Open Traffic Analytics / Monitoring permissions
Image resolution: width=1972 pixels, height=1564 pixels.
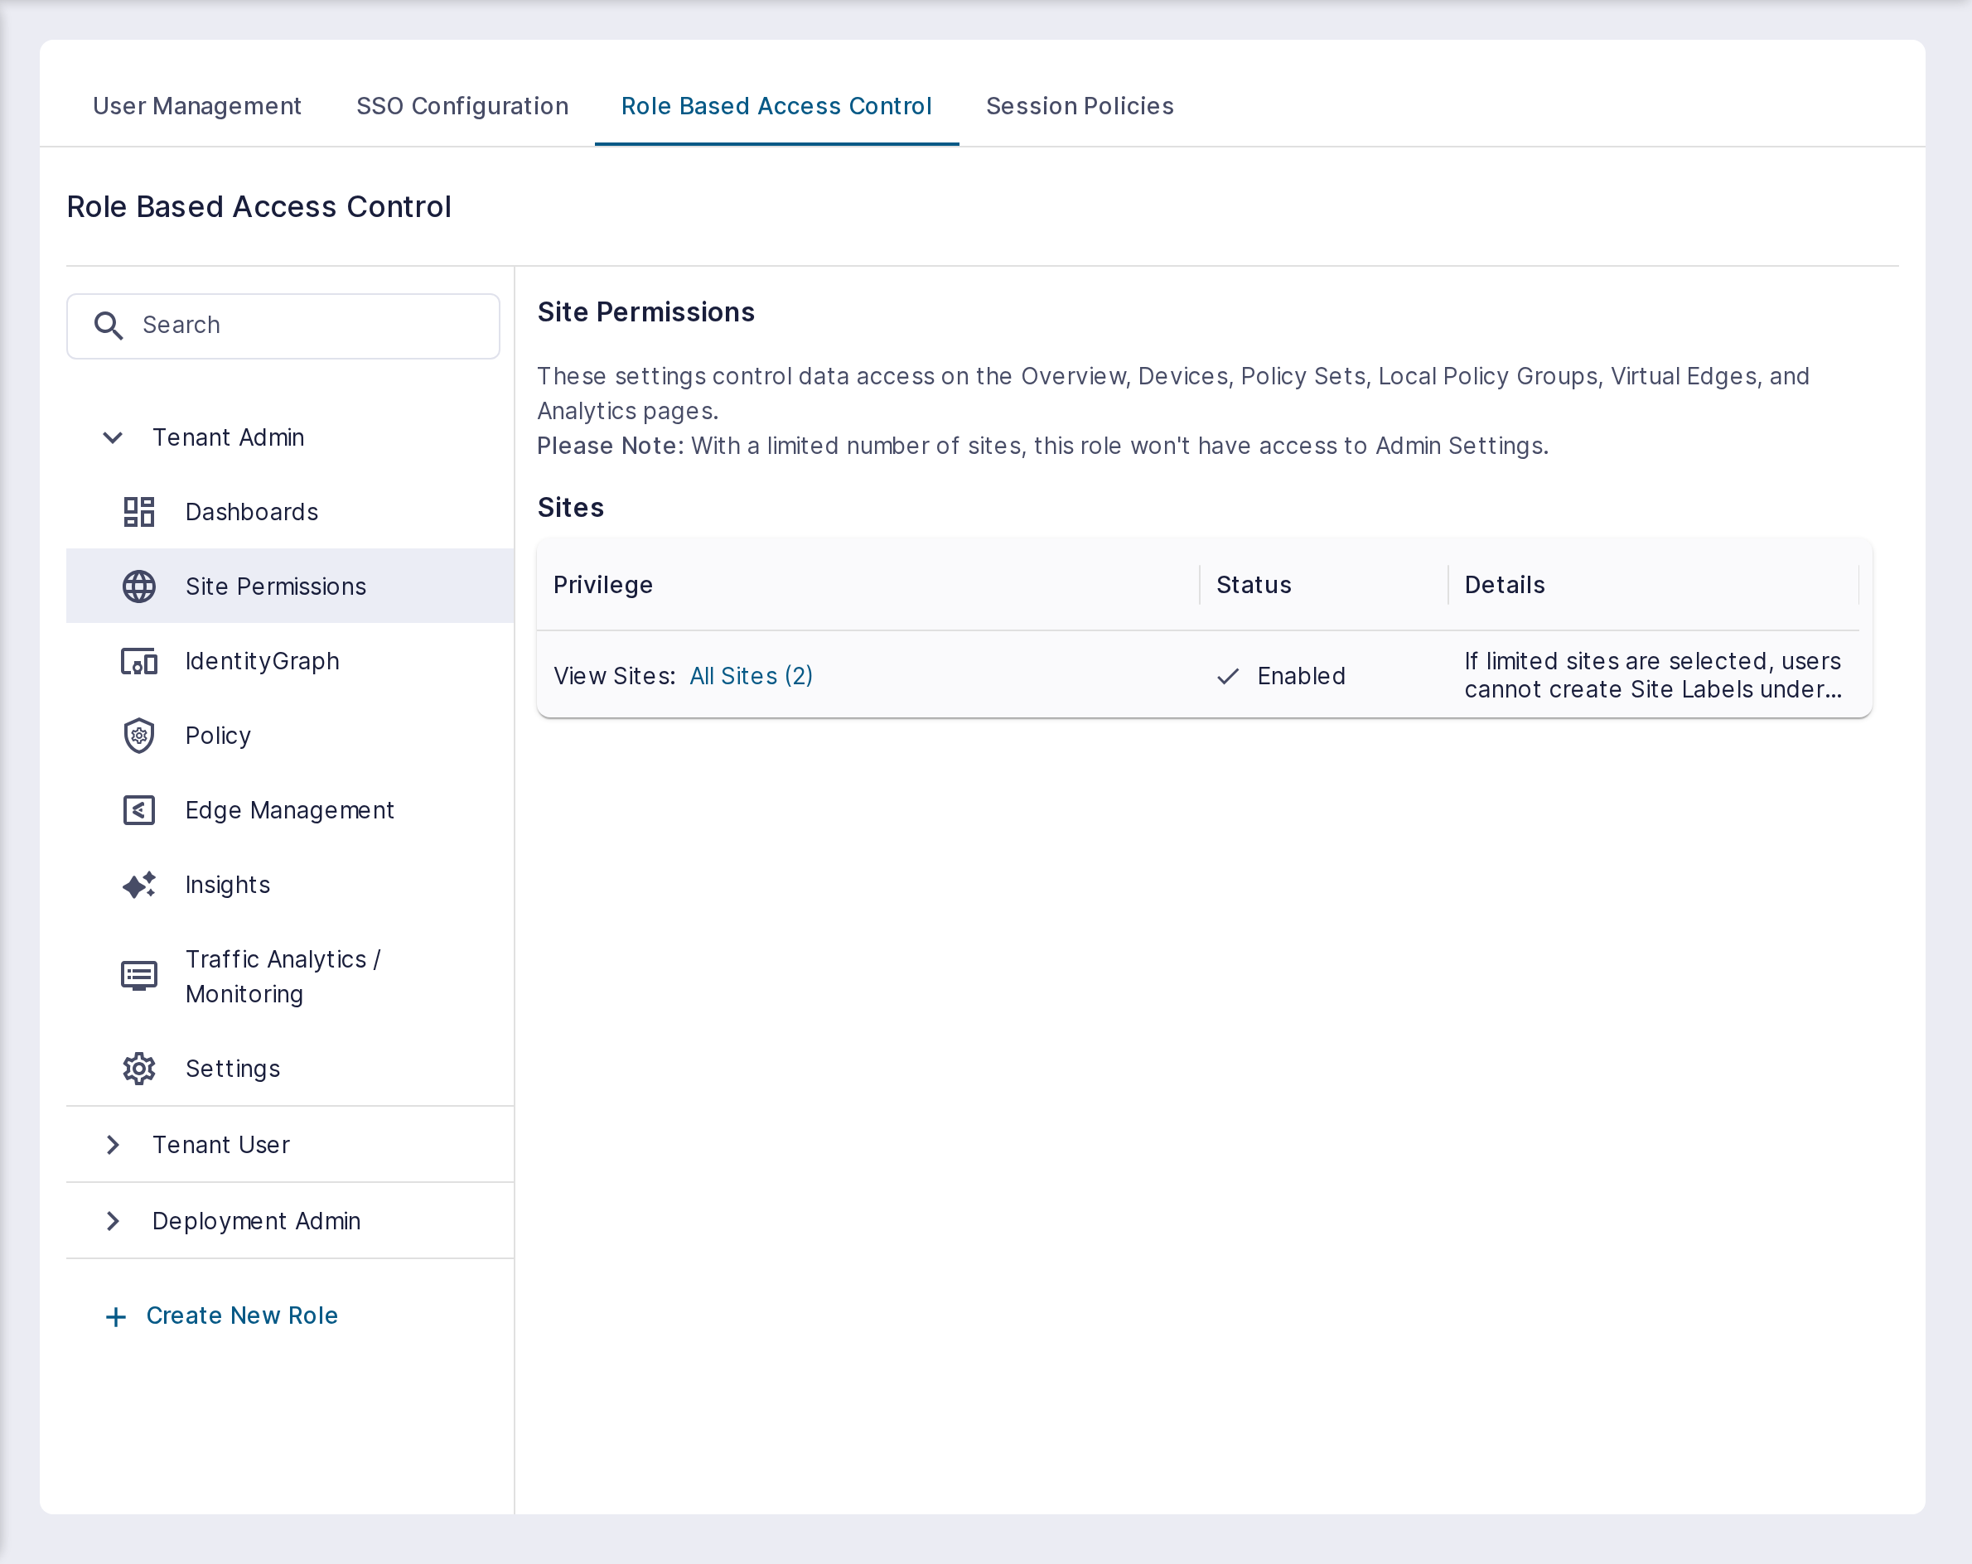pos(290,976)
